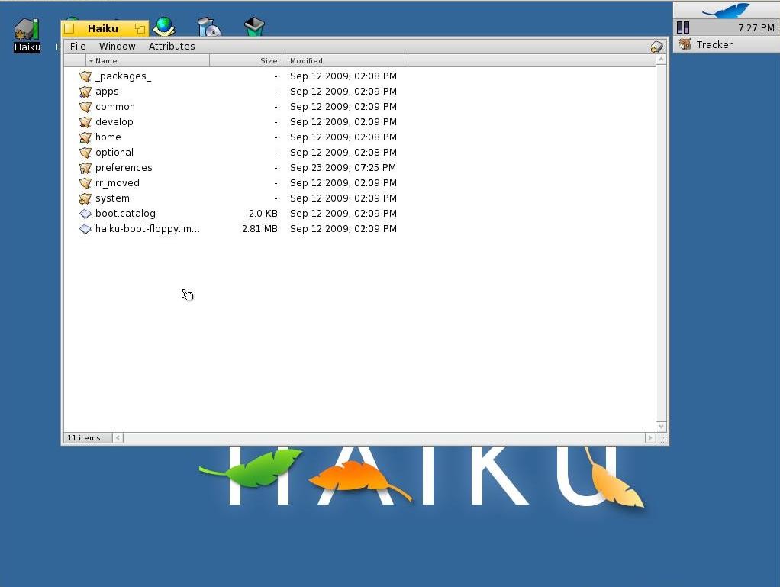The image size is (780, 587).
Task: Sort by the Name column header
Action: point(147,61)
